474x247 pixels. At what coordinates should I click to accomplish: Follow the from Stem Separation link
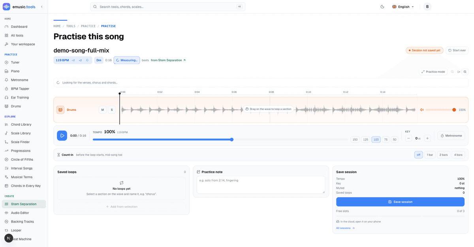[168, 60]
